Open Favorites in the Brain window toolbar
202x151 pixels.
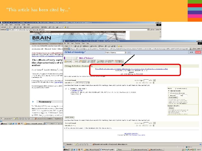(35, 27)
